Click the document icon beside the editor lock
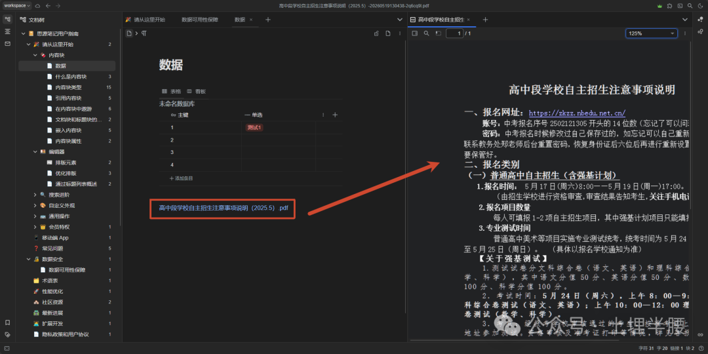Screen dimensions: 708x354 tap(387, 33)
